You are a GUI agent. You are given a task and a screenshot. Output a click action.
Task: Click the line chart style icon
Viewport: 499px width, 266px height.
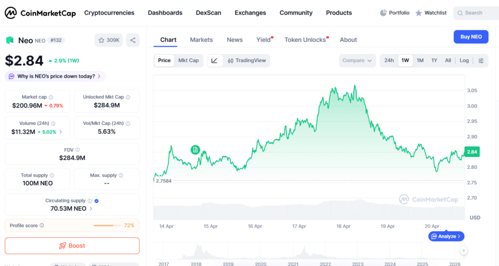coord(215,61)
